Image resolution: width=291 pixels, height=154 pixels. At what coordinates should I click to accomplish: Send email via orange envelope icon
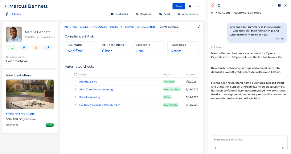coord(36,48)
